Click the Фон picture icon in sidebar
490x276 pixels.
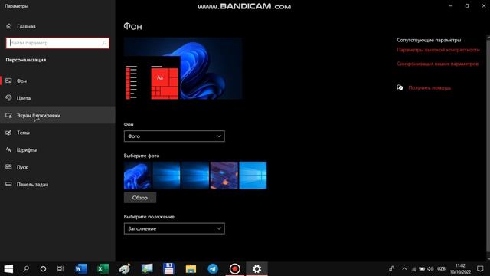tap(8, 80)
